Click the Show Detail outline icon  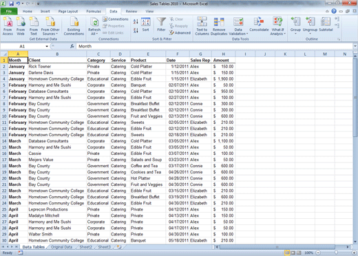coord(337,19)
